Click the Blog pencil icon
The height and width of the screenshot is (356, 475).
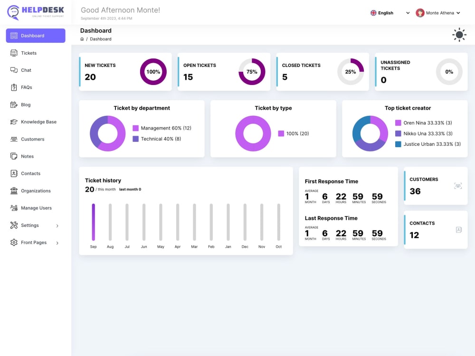tap(14, 105)
